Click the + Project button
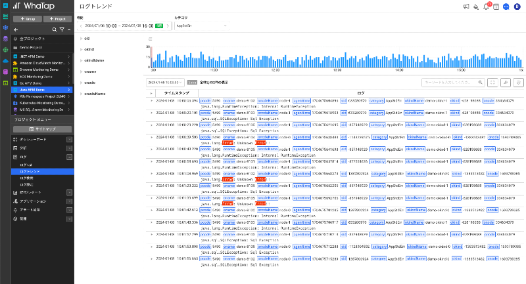 pyautogui.click(x=58, y=19)
